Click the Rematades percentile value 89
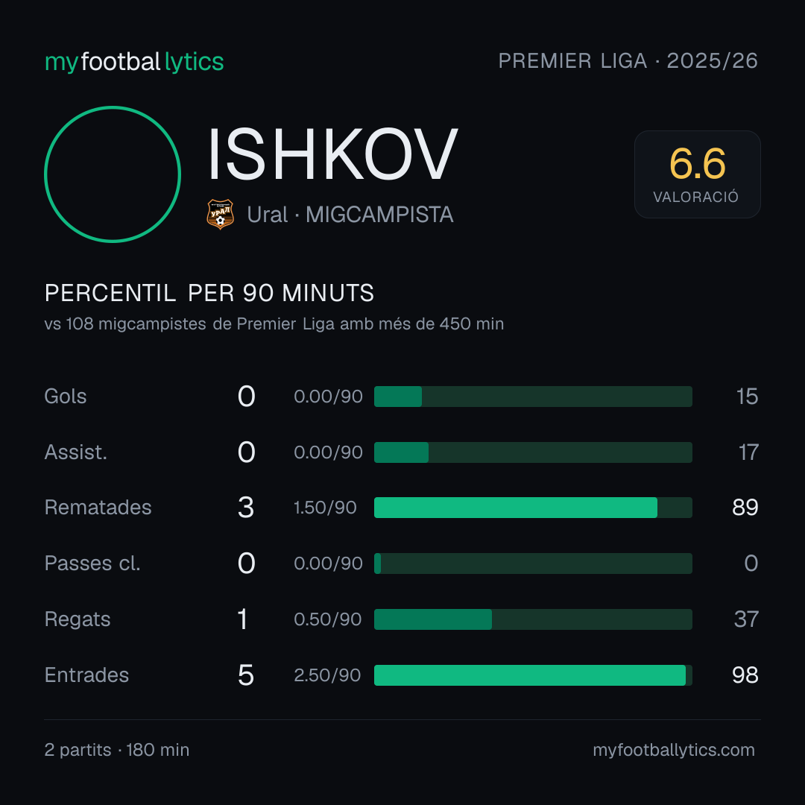This screenshot has width=805, height=805. click(745, 508)
